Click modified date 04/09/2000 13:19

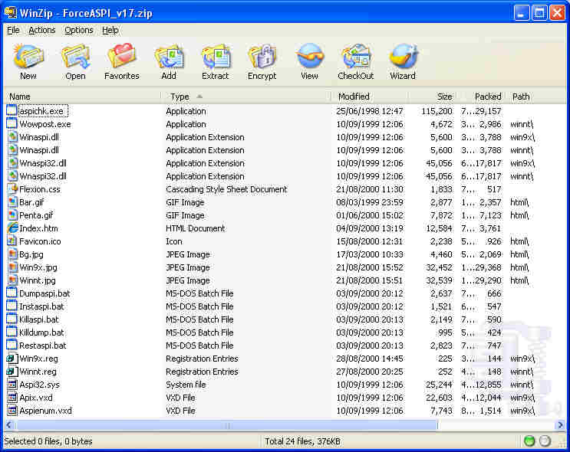pos(369,228)
